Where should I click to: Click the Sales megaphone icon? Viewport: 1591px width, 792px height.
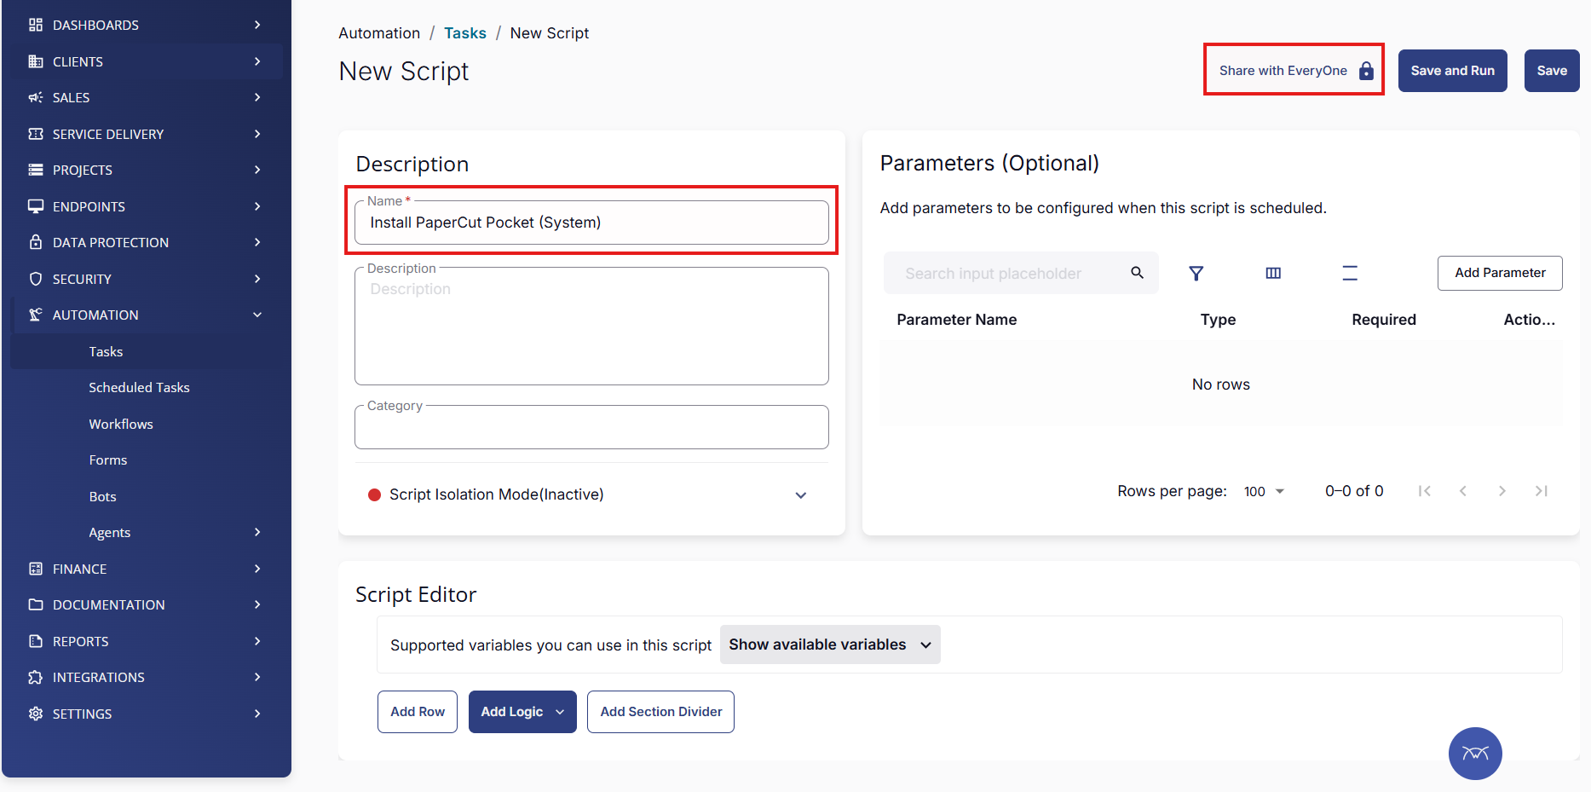[36, 97]
